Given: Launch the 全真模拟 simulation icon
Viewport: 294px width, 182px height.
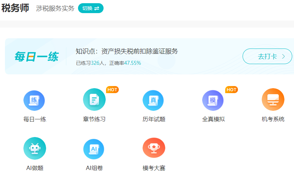Looking at the screenshot, I should pyautogui.click(x=213, y=100).
